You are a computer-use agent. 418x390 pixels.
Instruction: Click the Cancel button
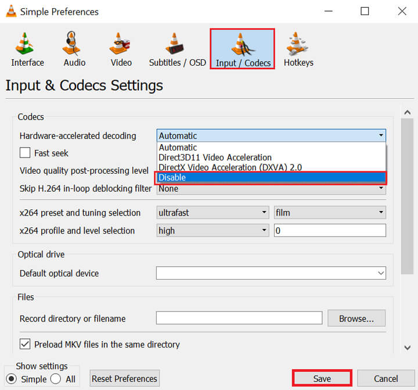(x=385, y=378)
